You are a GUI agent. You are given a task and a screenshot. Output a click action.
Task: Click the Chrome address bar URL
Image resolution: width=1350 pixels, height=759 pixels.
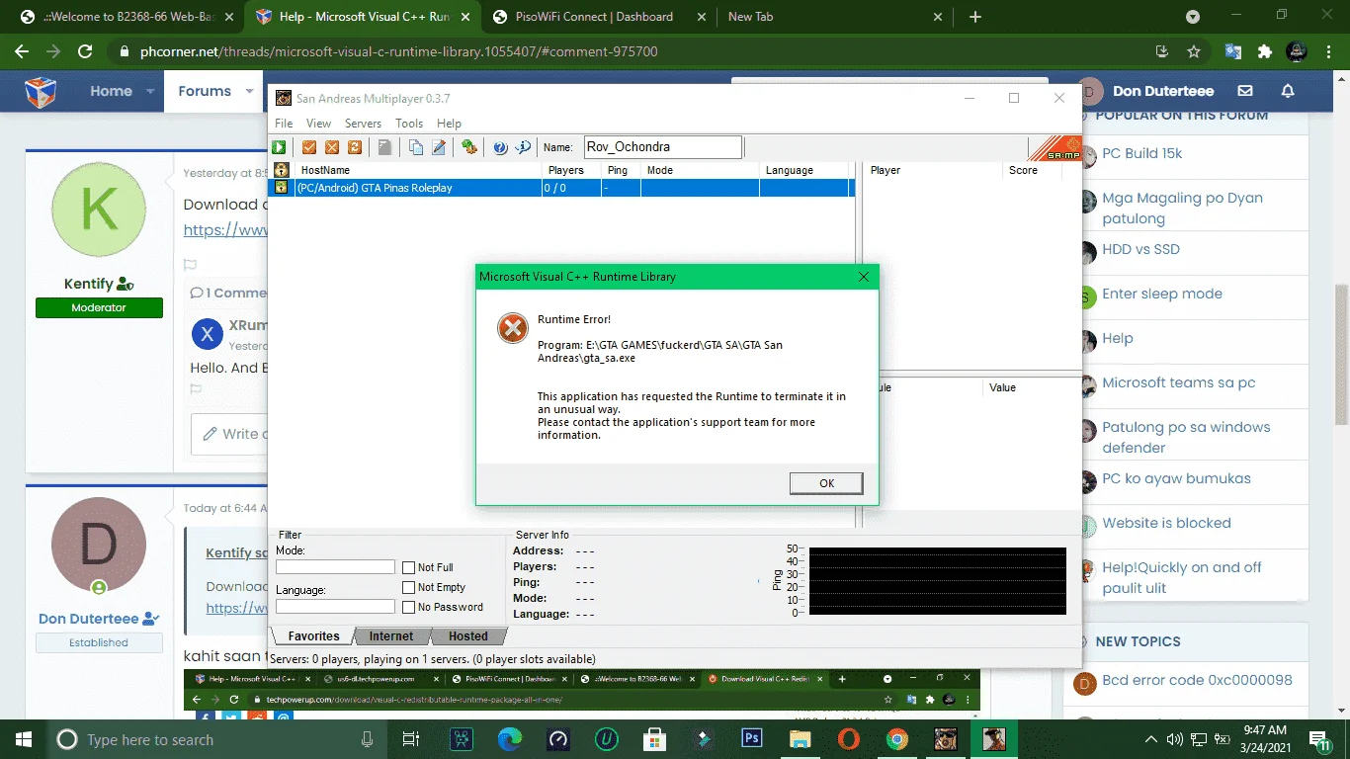pos(396,51)
